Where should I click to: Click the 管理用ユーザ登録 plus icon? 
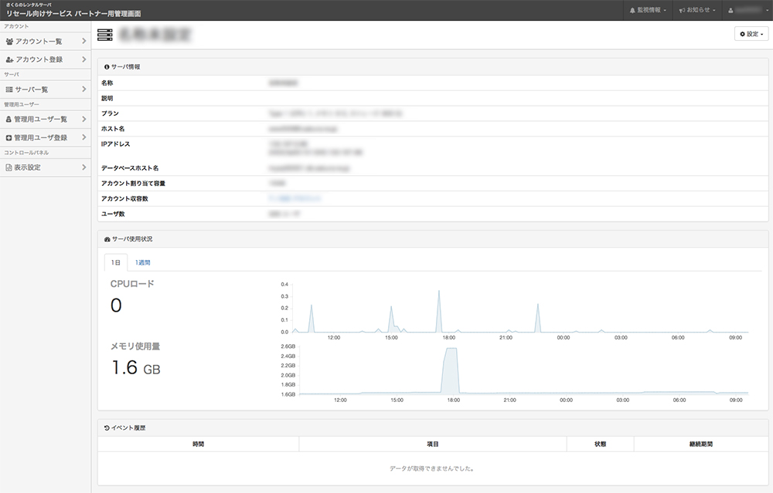[x=9, y=138]
